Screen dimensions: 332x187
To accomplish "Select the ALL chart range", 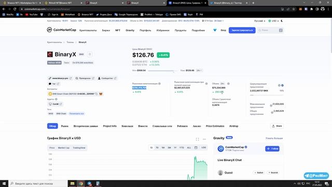I will pos(189,148).
